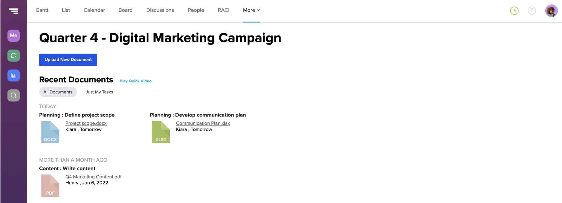Open the chat bubble icon in sidebar

tap(13, 55)
